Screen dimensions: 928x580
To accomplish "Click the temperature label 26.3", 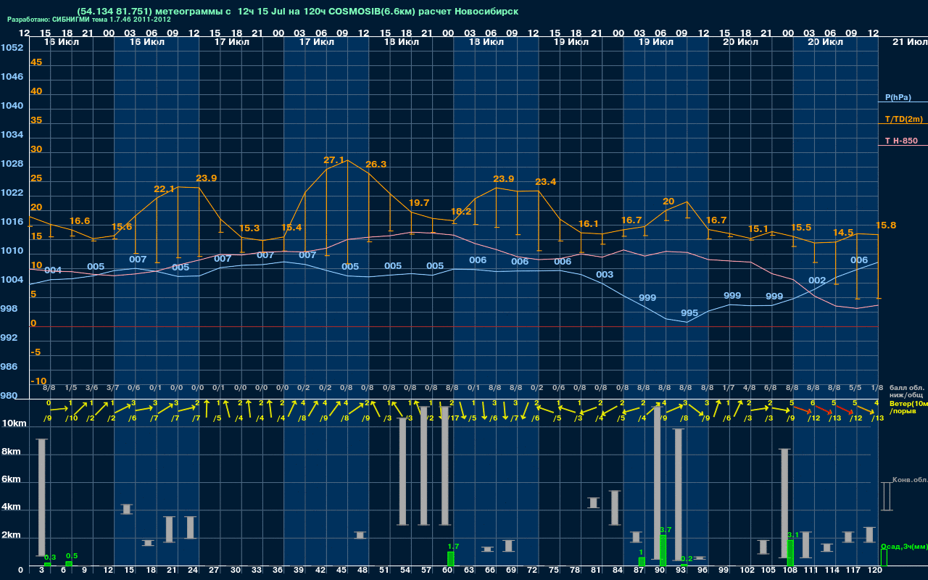I will pyautogui.click(x=376, y=165).
